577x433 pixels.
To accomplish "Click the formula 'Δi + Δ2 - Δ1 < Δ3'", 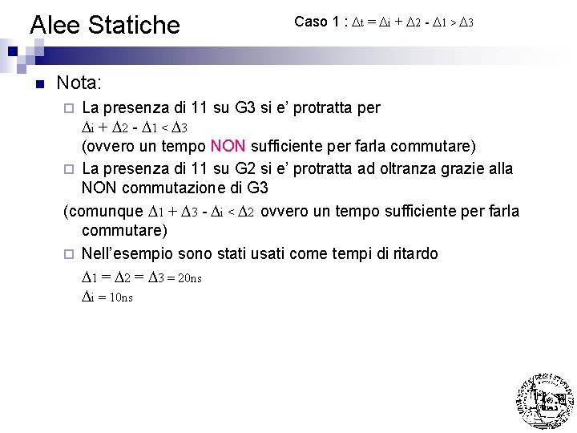I will click(x=135, y=128).
